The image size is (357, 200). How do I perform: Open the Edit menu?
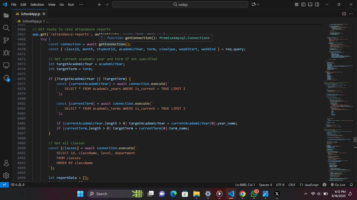(24, 4)
